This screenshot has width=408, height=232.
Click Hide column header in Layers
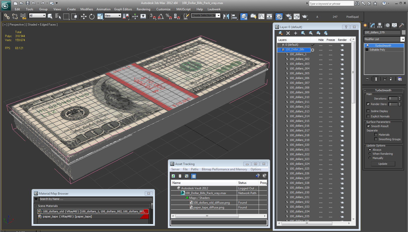click(x=321, y=40)
